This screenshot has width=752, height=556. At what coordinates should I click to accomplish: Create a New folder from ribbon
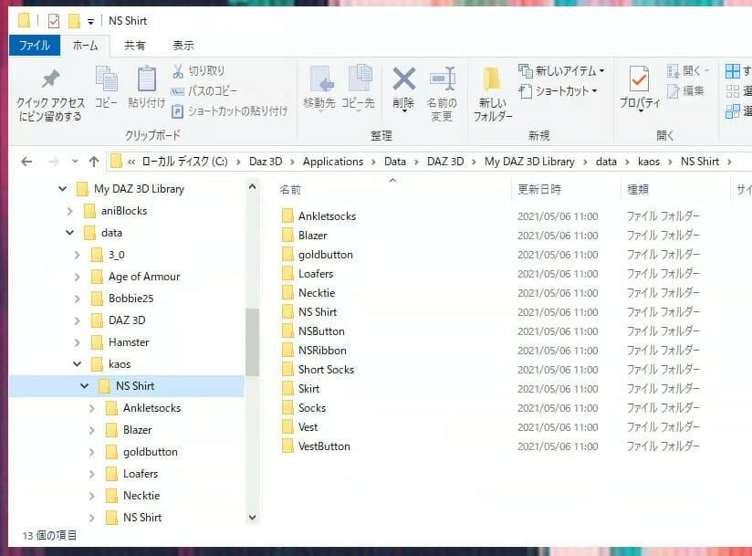click(x=493, y=94)
